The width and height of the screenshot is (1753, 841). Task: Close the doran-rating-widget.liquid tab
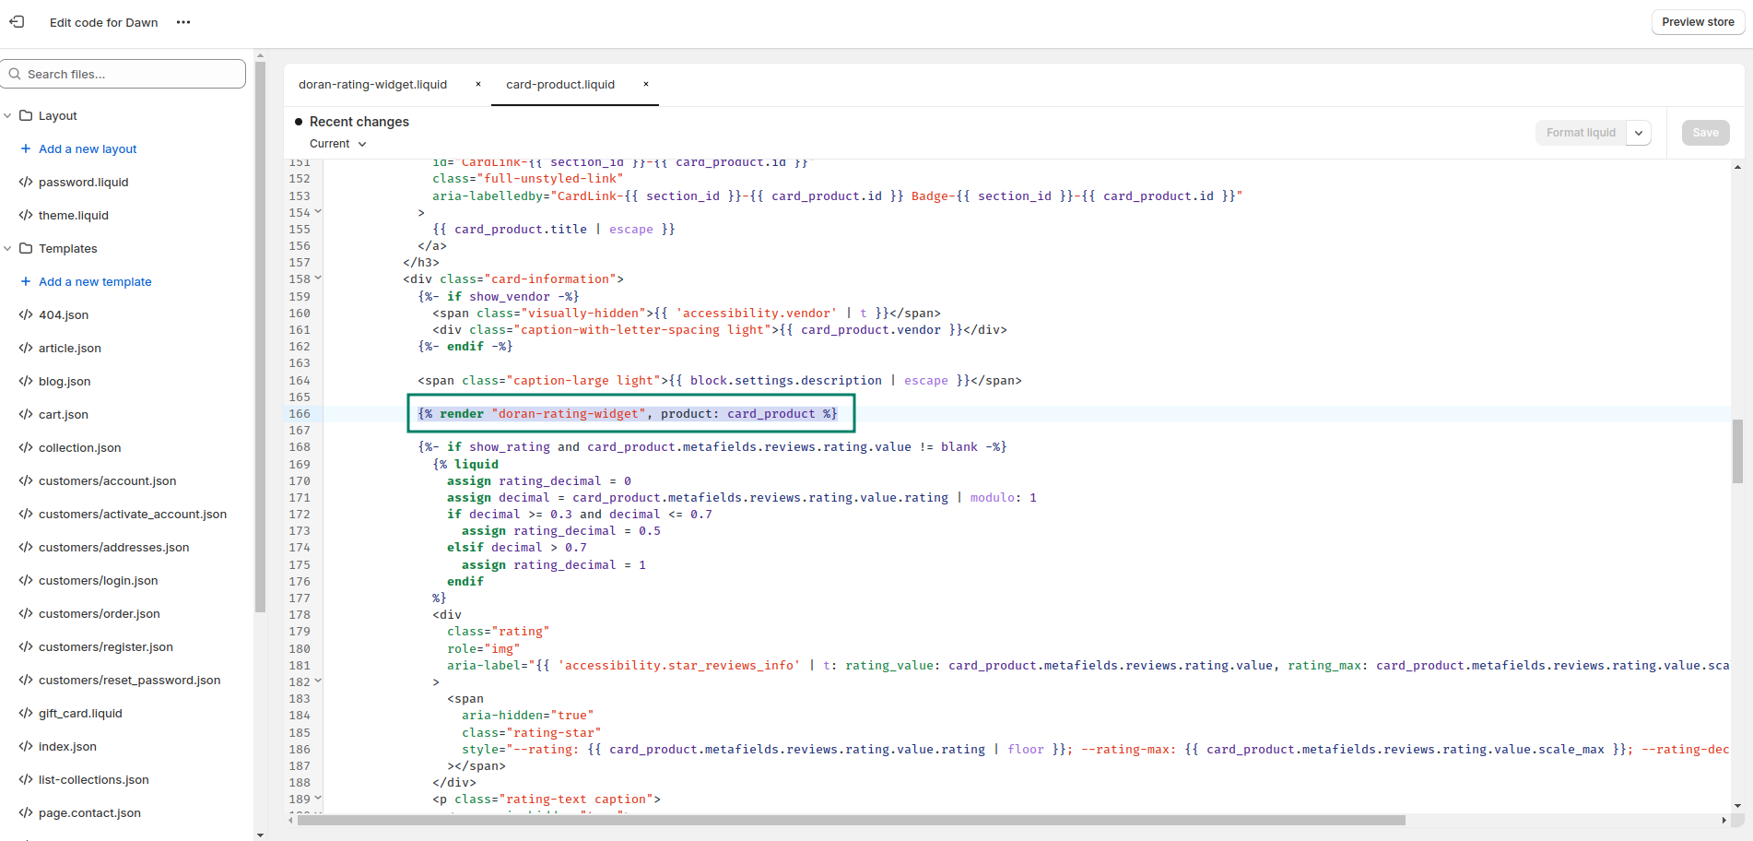tap(478, 84)
